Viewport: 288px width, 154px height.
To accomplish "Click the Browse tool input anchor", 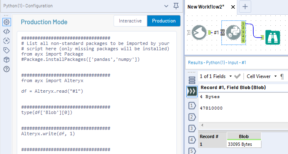I will click(x=263, y=38).
